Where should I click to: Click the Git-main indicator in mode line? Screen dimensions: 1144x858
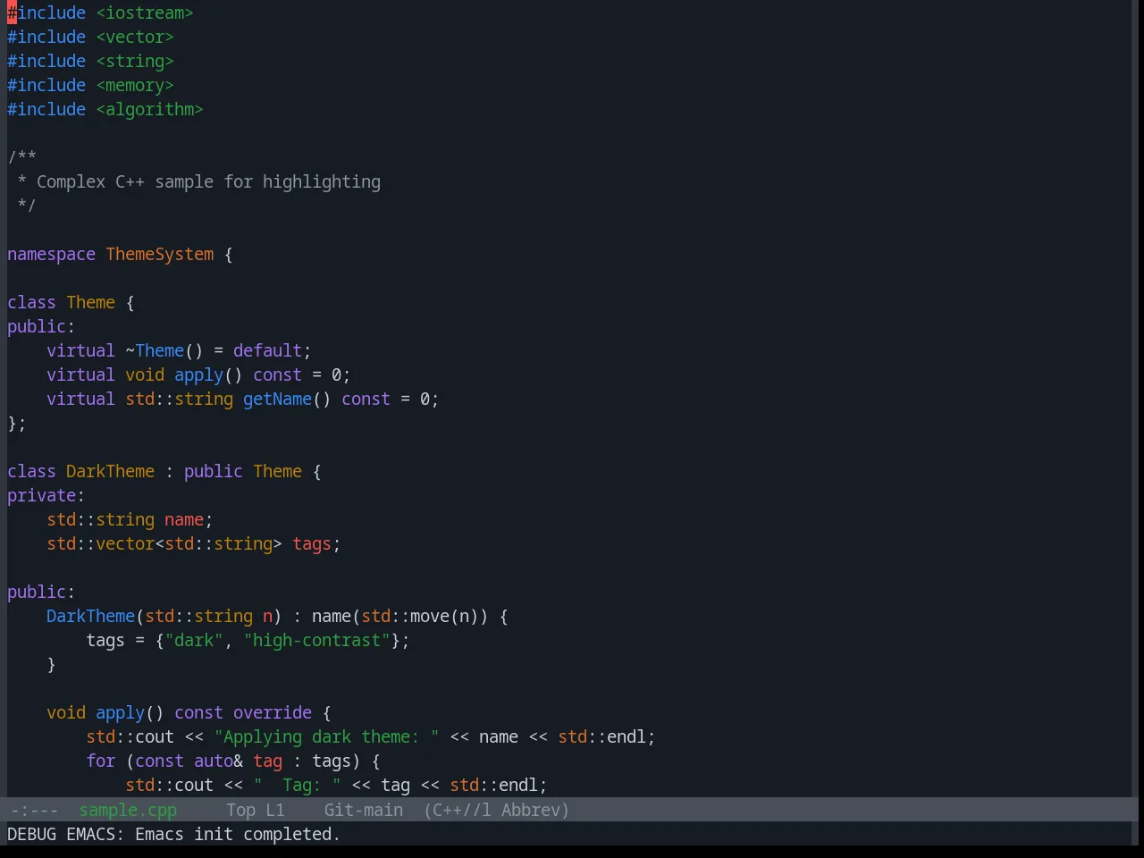click(363, 810)
